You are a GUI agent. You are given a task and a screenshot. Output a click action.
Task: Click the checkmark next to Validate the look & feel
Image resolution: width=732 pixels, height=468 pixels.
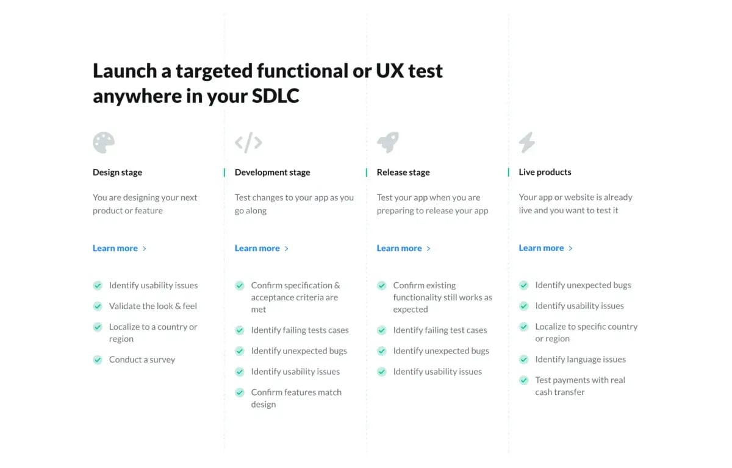(98, 306)
